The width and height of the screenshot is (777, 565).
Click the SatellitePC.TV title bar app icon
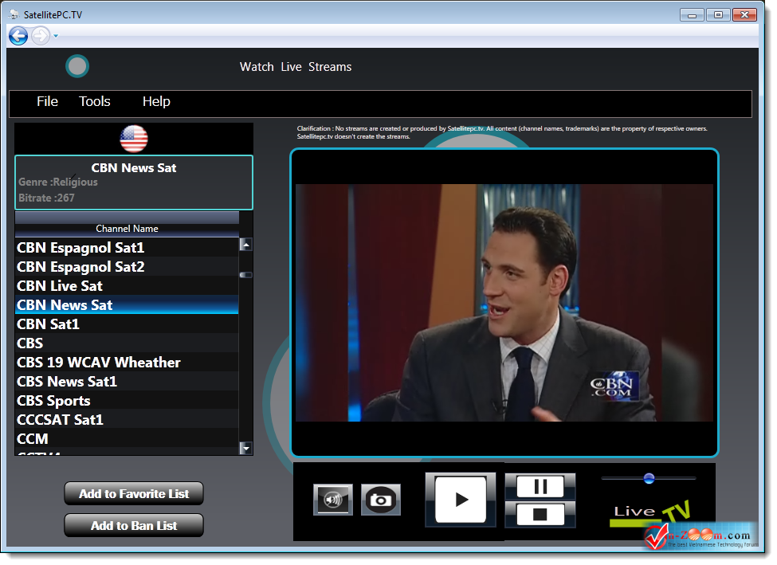(14, 15)
